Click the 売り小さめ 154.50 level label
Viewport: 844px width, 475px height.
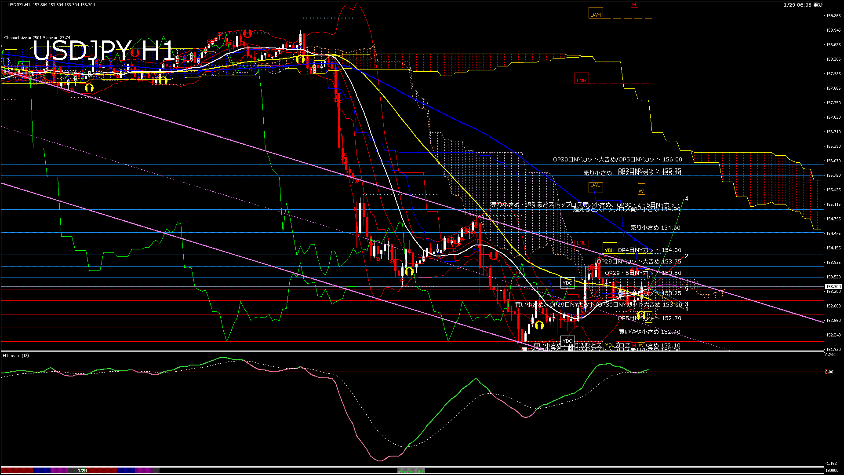(x=655, y=227)
